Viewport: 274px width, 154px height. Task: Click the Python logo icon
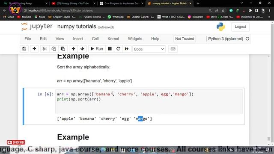(x=221, y=27)
